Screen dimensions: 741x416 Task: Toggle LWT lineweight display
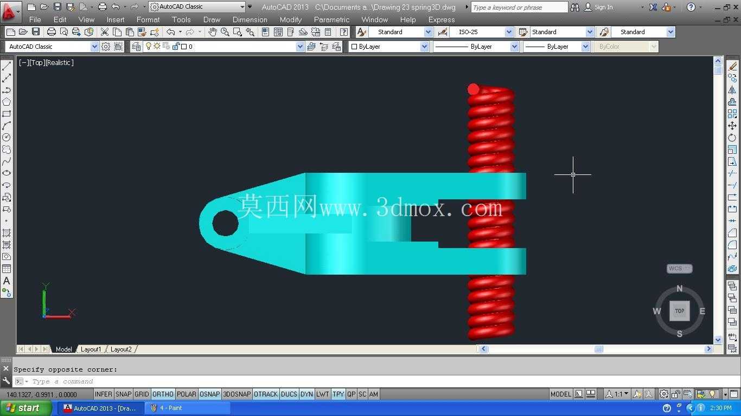point(323,394)
